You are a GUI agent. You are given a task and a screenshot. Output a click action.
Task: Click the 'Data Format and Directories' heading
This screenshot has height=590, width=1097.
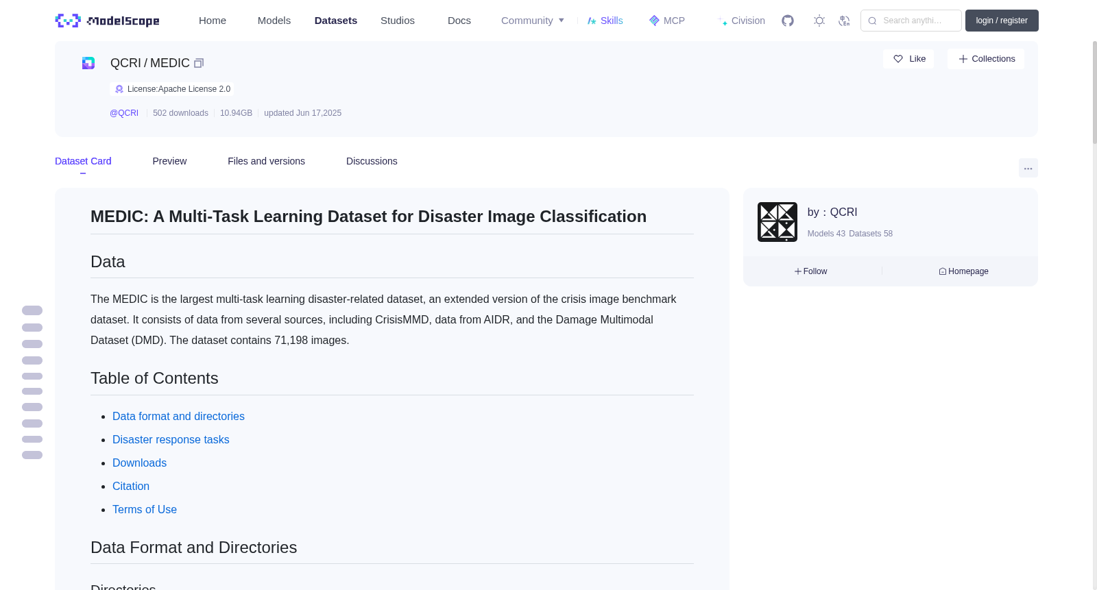[193, 548]
